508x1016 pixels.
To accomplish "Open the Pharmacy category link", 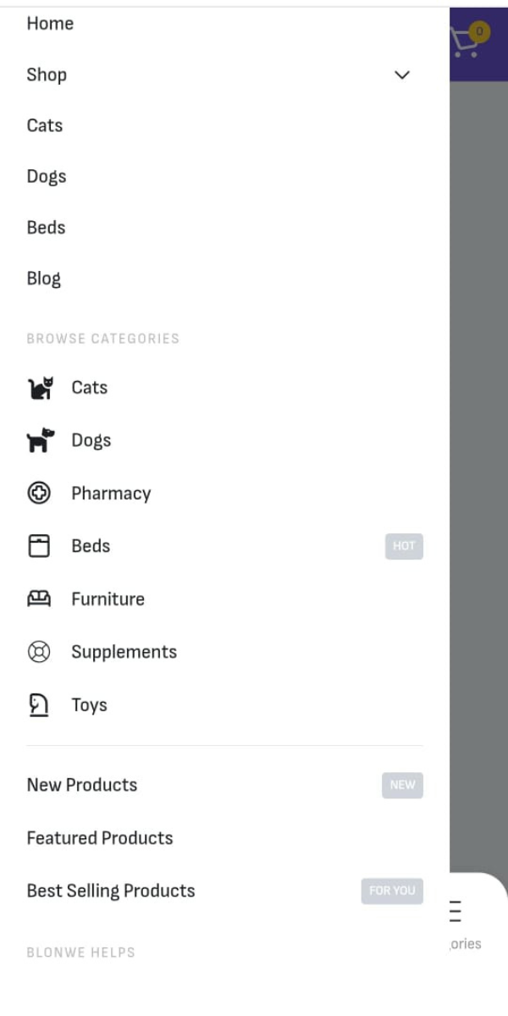I will [111, 494].
